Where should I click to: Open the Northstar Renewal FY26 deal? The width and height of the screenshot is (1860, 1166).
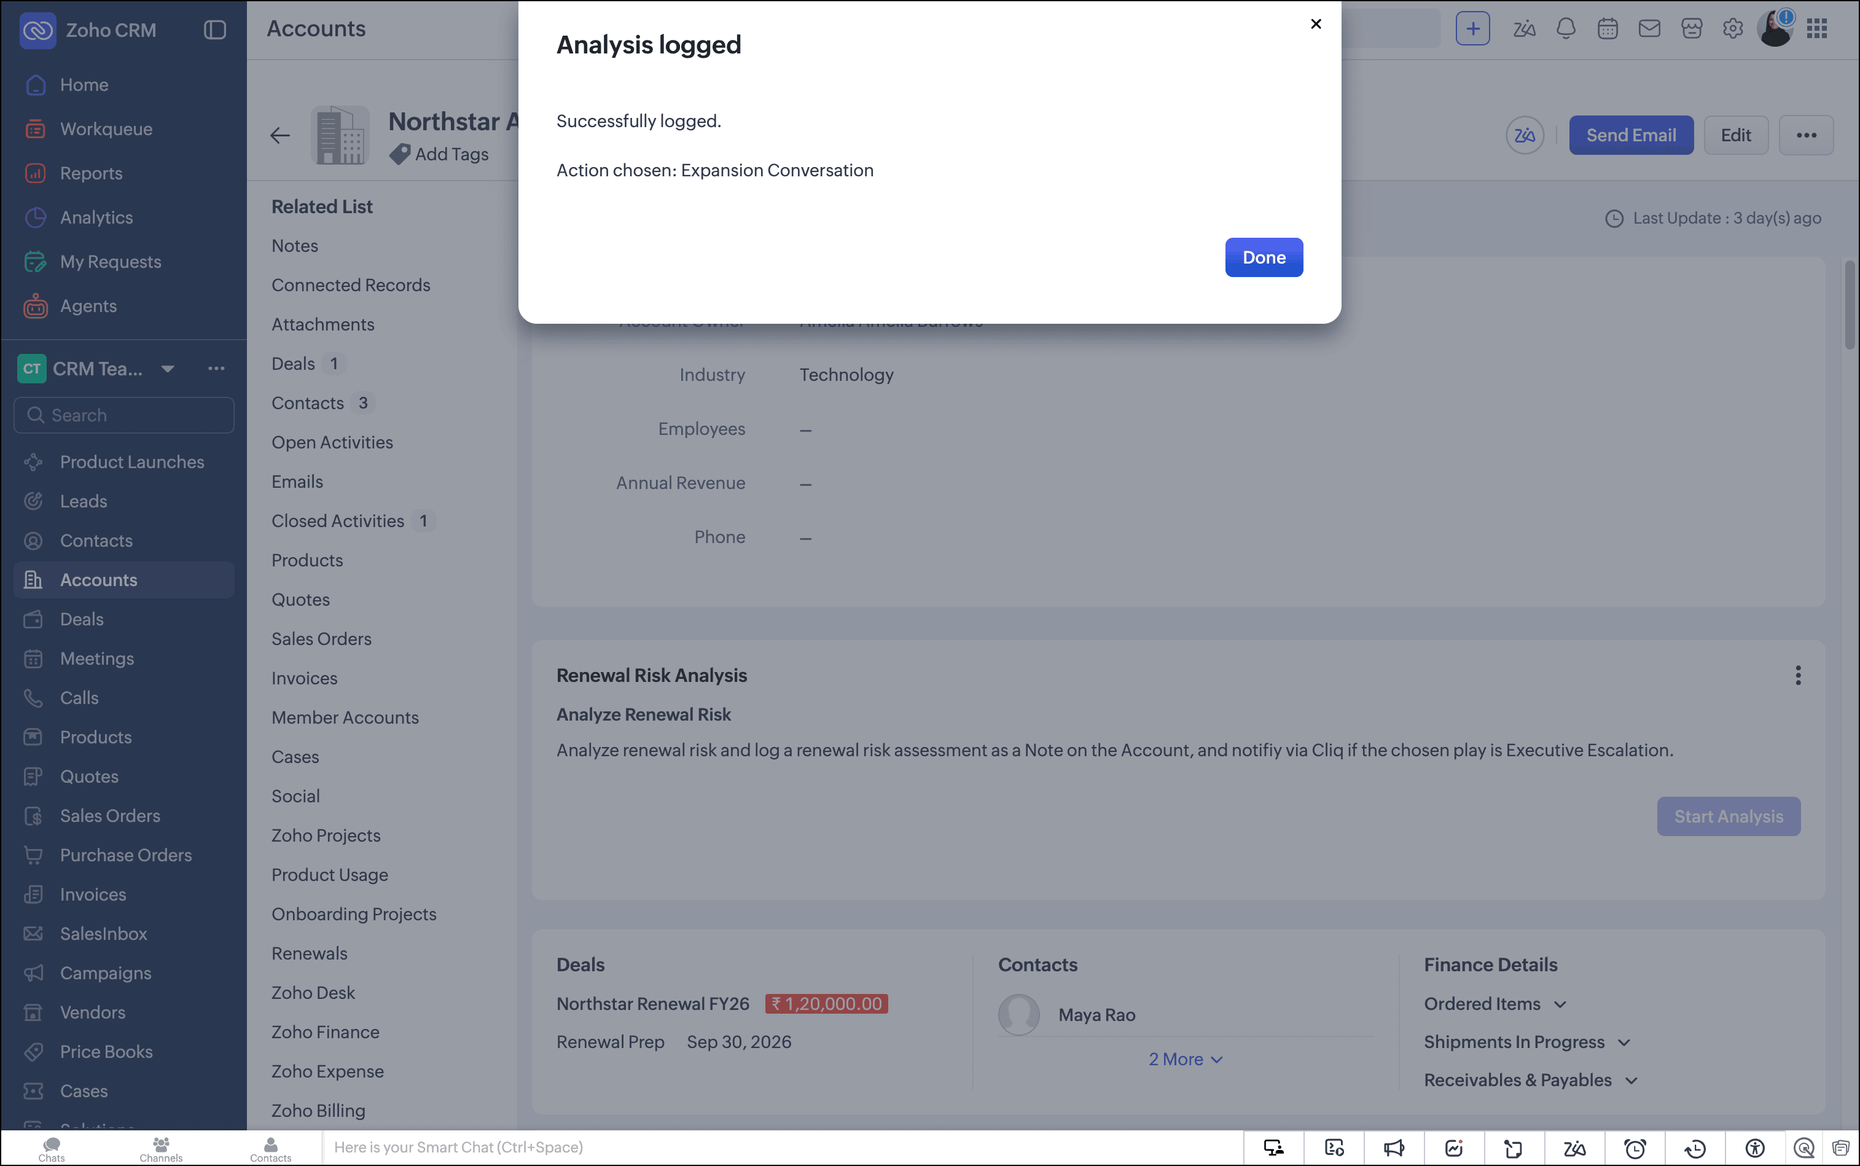[652, 1004]
